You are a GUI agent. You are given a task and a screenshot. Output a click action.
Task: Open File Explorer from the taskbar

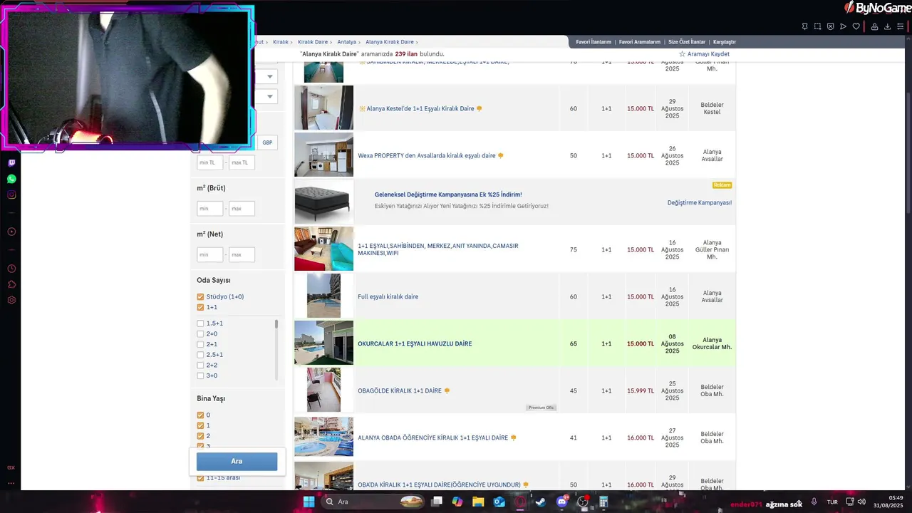coord(478,502)
